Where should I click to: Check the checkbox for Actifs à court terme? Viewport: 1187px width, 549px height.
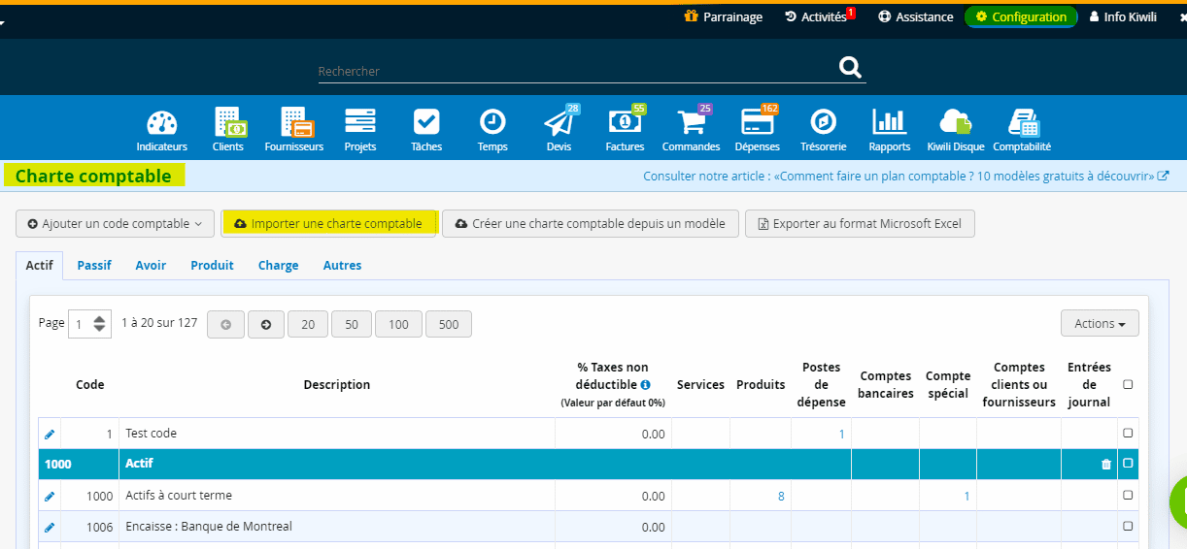point(1128,496)
